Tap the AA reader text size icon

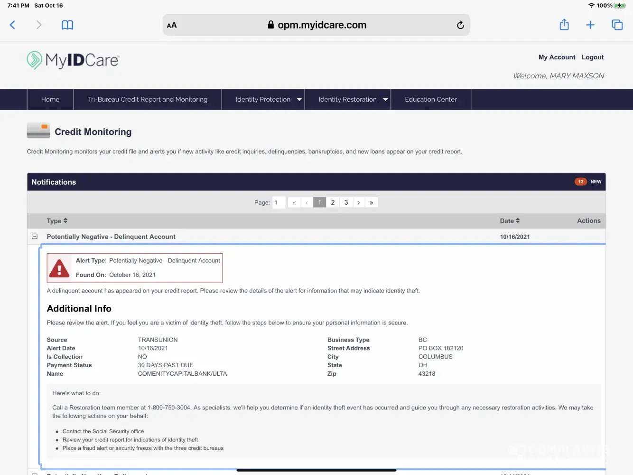pyautogui.click(x=172, y=25)
